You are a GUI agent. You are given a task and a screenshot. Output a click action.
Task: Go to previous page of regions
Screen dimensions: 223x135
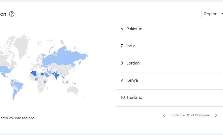[164, 115]
